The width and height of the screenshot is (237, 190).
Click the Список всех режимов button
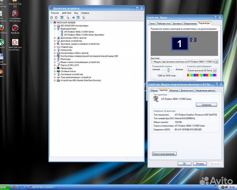point(164,154)
